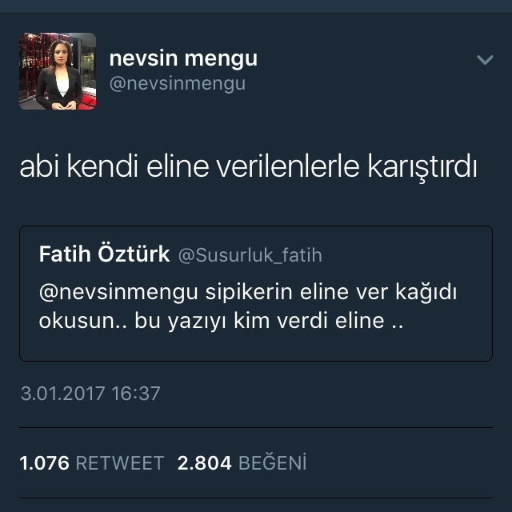Tap the @nevsinmengu handle under the name
Viewport: 512px width, 512px height.
point(178,83)
